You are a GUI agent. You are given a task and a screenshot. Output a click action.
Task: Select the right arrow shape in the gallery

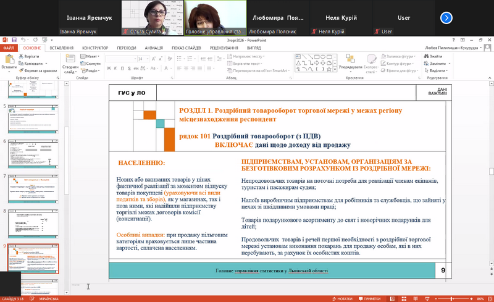pyautogui.click(x=317, y=63)
